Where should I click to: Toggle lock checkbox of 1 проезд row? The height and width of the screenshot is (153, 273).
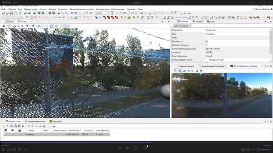[x=19, y=134]
